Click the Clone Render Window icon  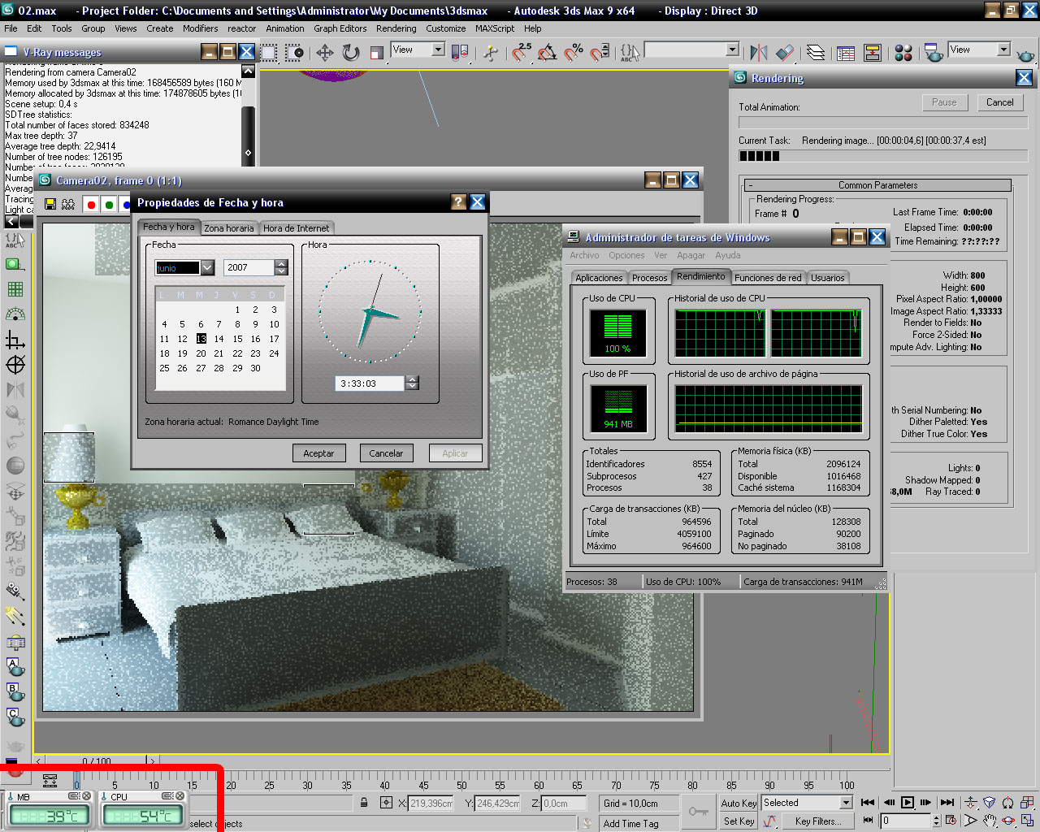pos(68,204)
